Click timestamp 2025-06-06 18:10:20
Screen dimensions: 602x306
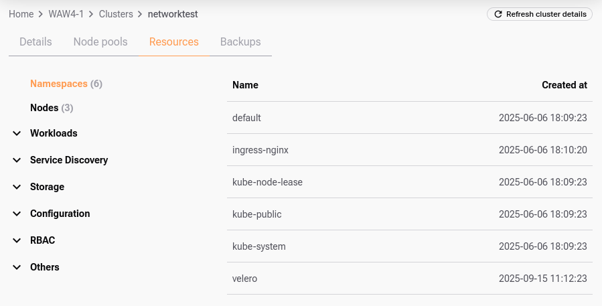pos(543,150)
